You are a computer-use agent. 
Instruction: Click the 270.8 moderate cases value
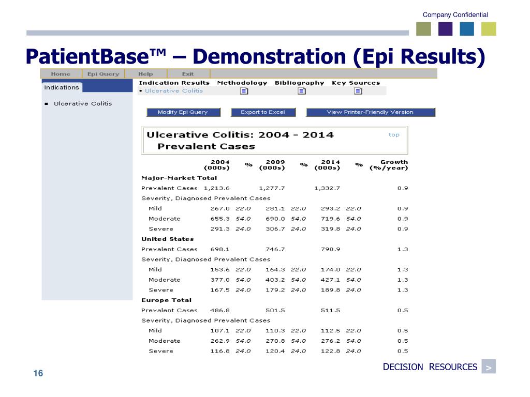[x=275, y=341]
